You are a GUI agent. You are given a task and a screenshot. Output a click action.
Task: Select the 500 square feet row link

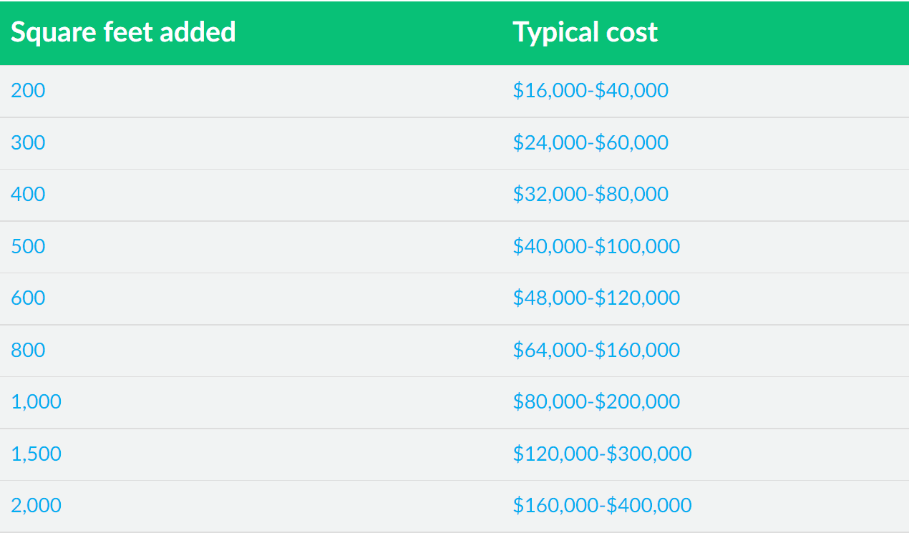(28, 246)
